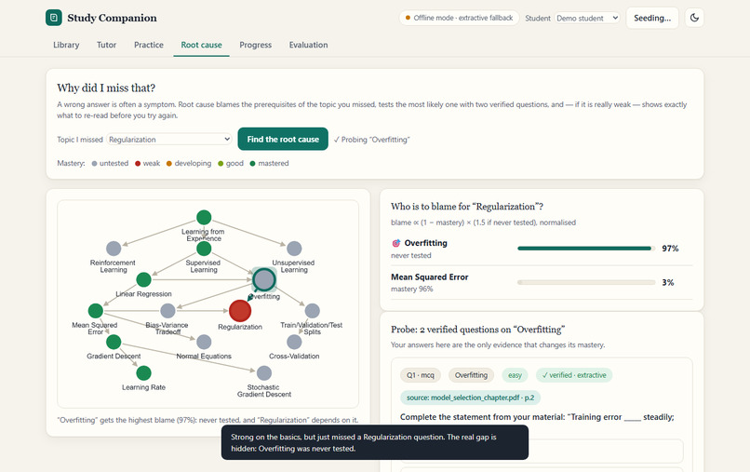Select the Root cause tab
Viewport: 750px width, 472px height.
click(201, 45)
